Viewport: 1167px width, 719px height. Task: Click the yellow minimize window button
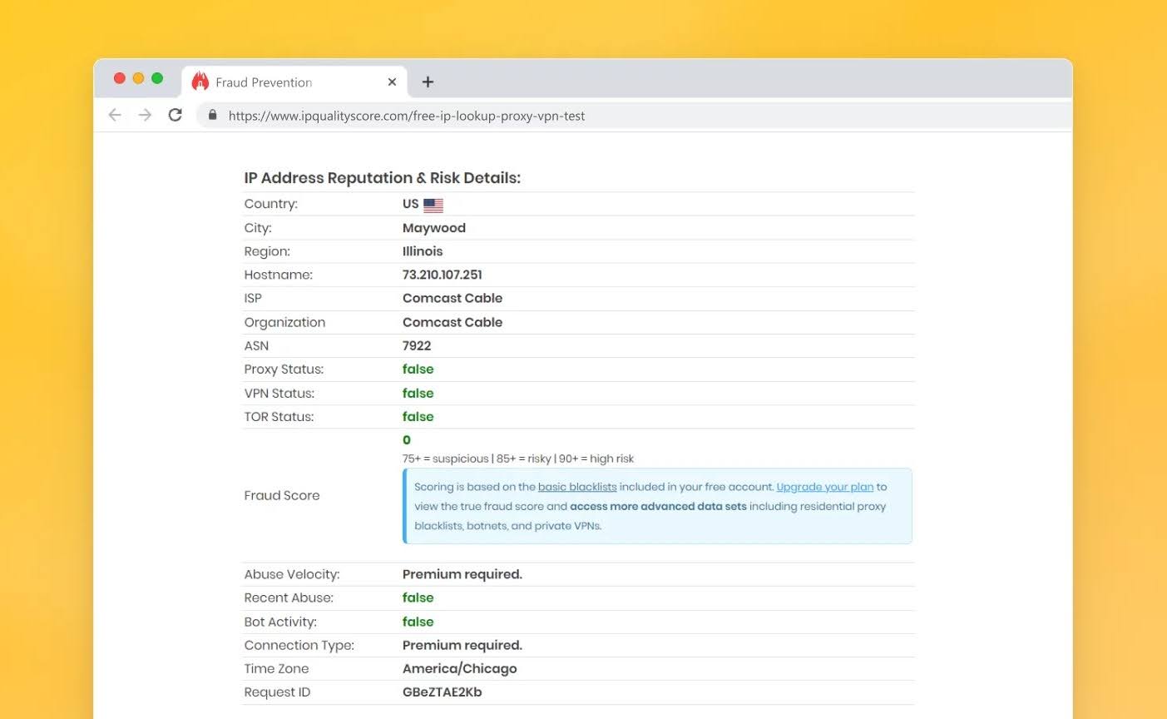(x=138, y=78)
